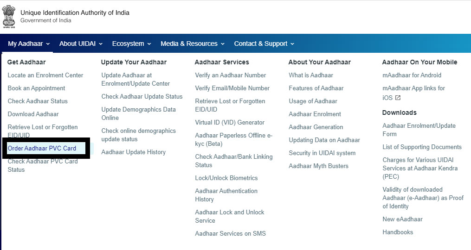471x250 pixels.
Task: Click external-link icon beside mAadhaar iOS link
Action: pyautogui.click(x=398, y=98)
